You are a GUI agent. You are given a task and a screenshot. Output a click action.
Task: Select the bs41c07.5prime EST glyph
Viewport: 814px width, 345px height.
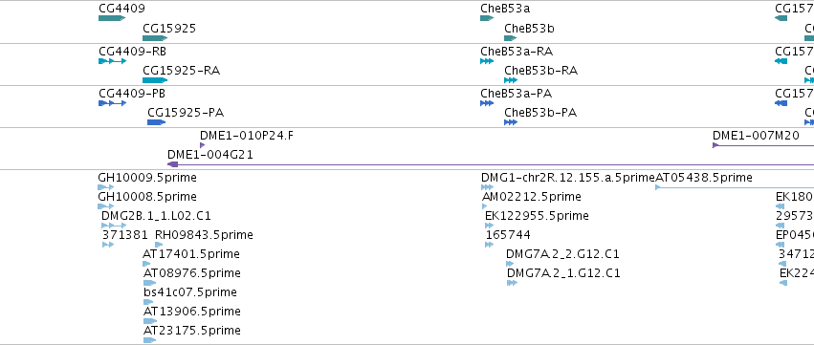[149, 302]
